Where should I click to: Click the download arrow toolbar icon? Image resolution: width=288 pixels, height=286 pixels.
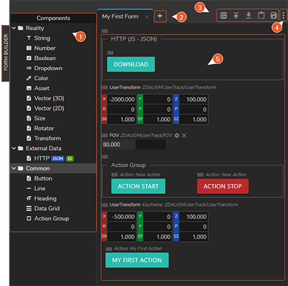pyautogui.click(x=248, y=15)
